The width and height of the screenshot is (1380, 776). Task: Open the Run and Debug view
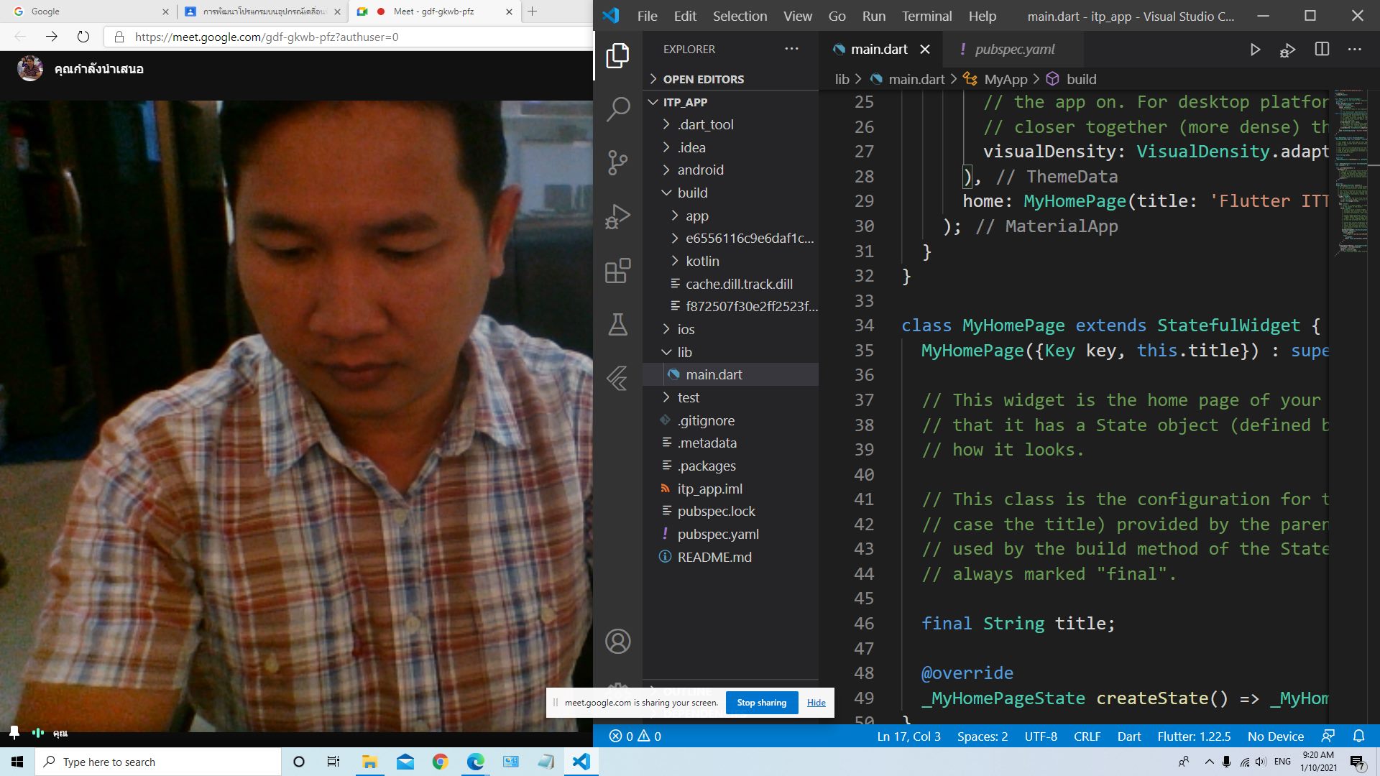tap(617, 216)
